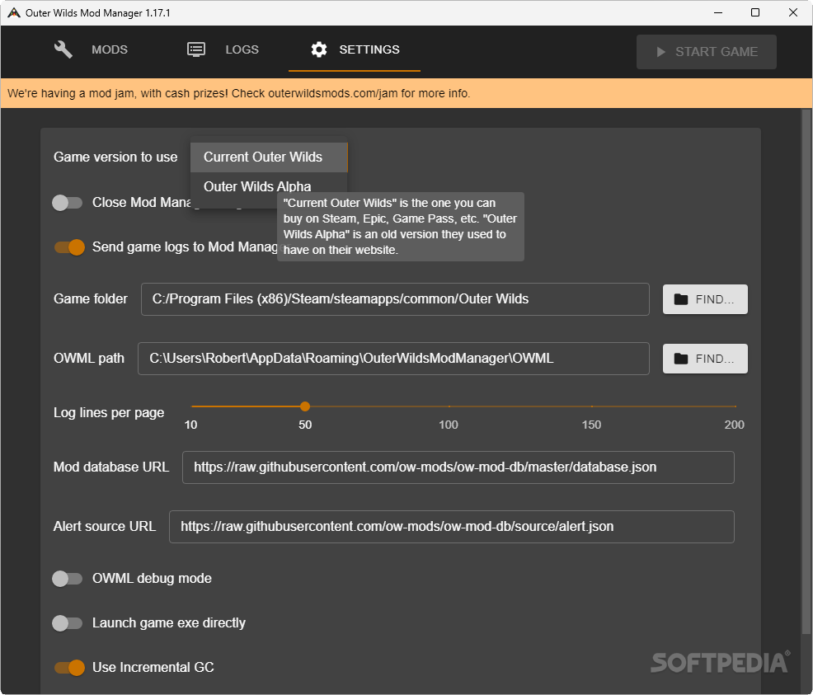Screen dimensions: 813x695
Task: Click the logs monitor icon
Action: coord(196,49)
